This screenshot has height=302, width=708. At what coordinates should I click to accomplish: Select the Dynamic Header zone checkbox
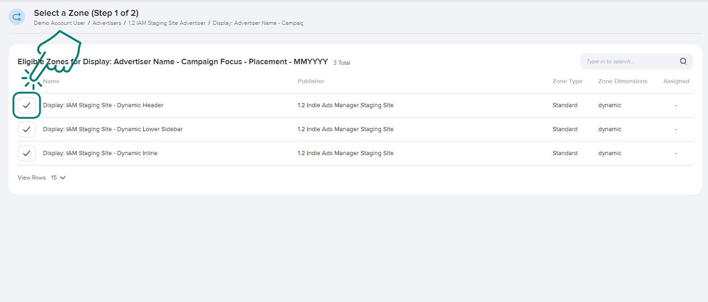pos(27,105)
